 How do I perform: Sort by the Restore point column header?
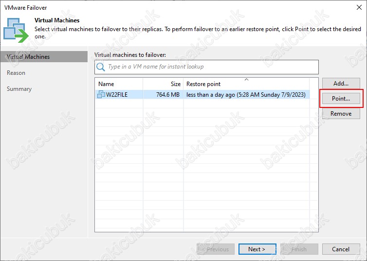click(246, 84)
